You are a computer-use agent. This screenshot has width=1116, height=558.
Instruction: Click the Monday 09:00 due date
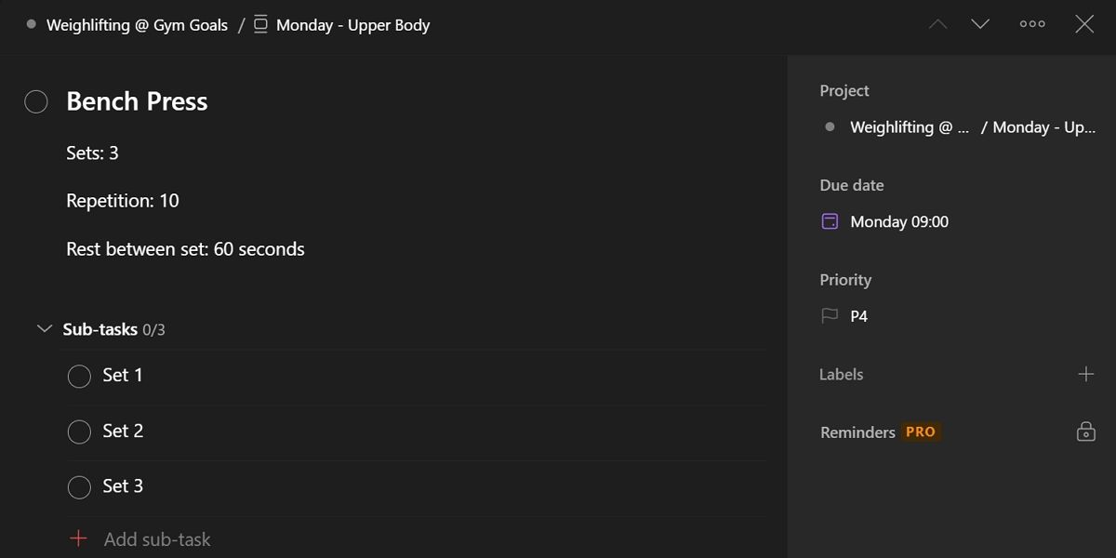point(899,221)
